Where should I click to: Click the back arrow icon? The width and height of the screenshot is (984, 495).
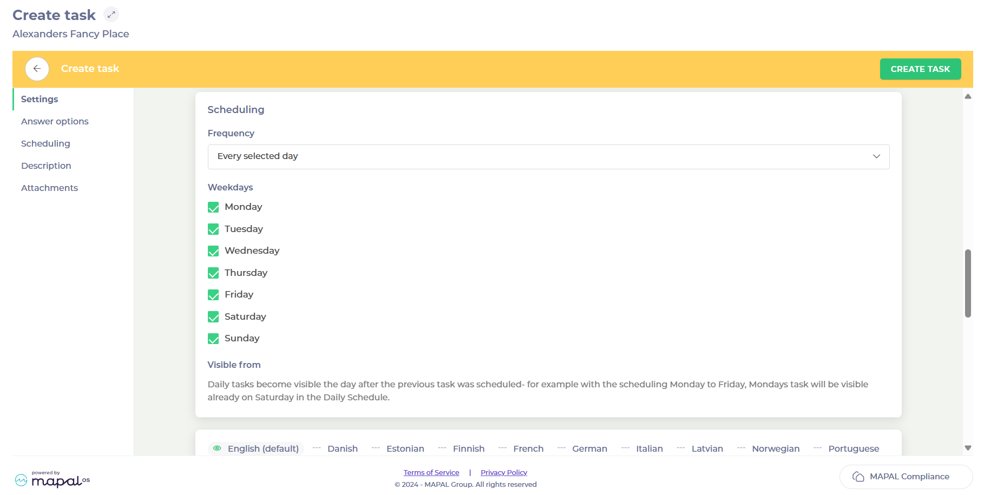tap(37, 69)
